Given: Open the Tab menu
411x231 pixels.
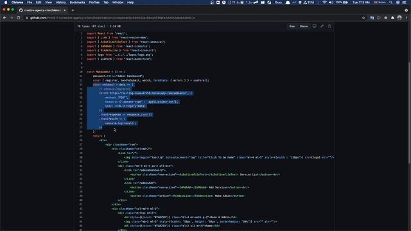Looking at the screenshot, I should (x=106, y=3).
